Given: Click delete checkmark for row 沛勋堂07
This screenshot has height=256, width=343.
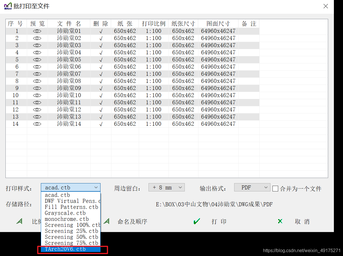Looking at the screenshot, I should pos(101,74).
